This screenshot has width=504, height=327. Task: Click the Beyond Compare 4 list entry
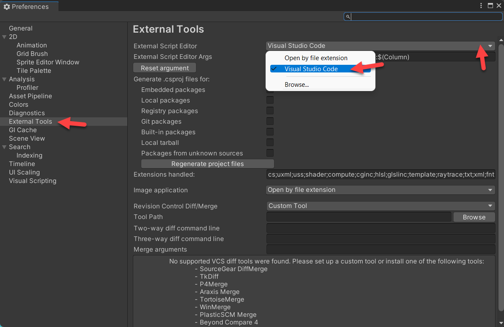[229, 322]
